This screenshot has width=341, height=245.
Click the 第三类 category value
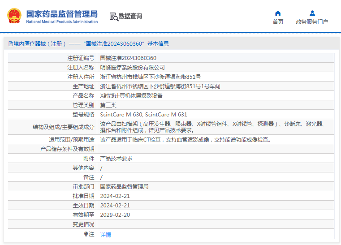pos(108,105)
